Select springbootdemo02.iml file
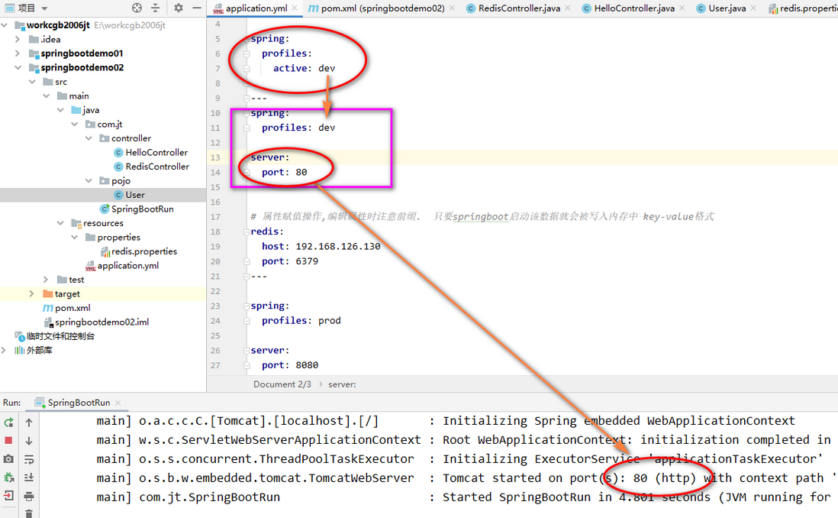 click(x=102, y=322)
